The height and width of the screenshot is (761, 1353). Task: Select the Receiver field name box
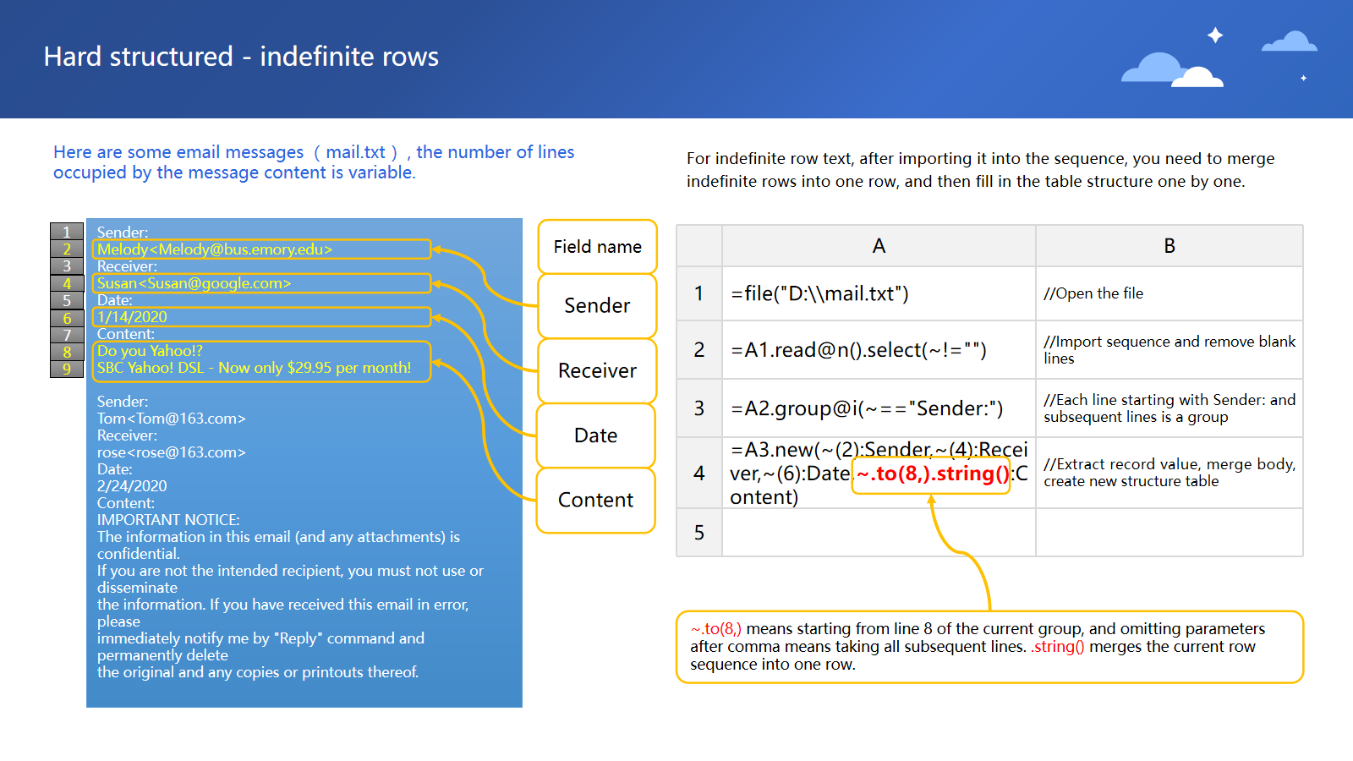point(597,371)
